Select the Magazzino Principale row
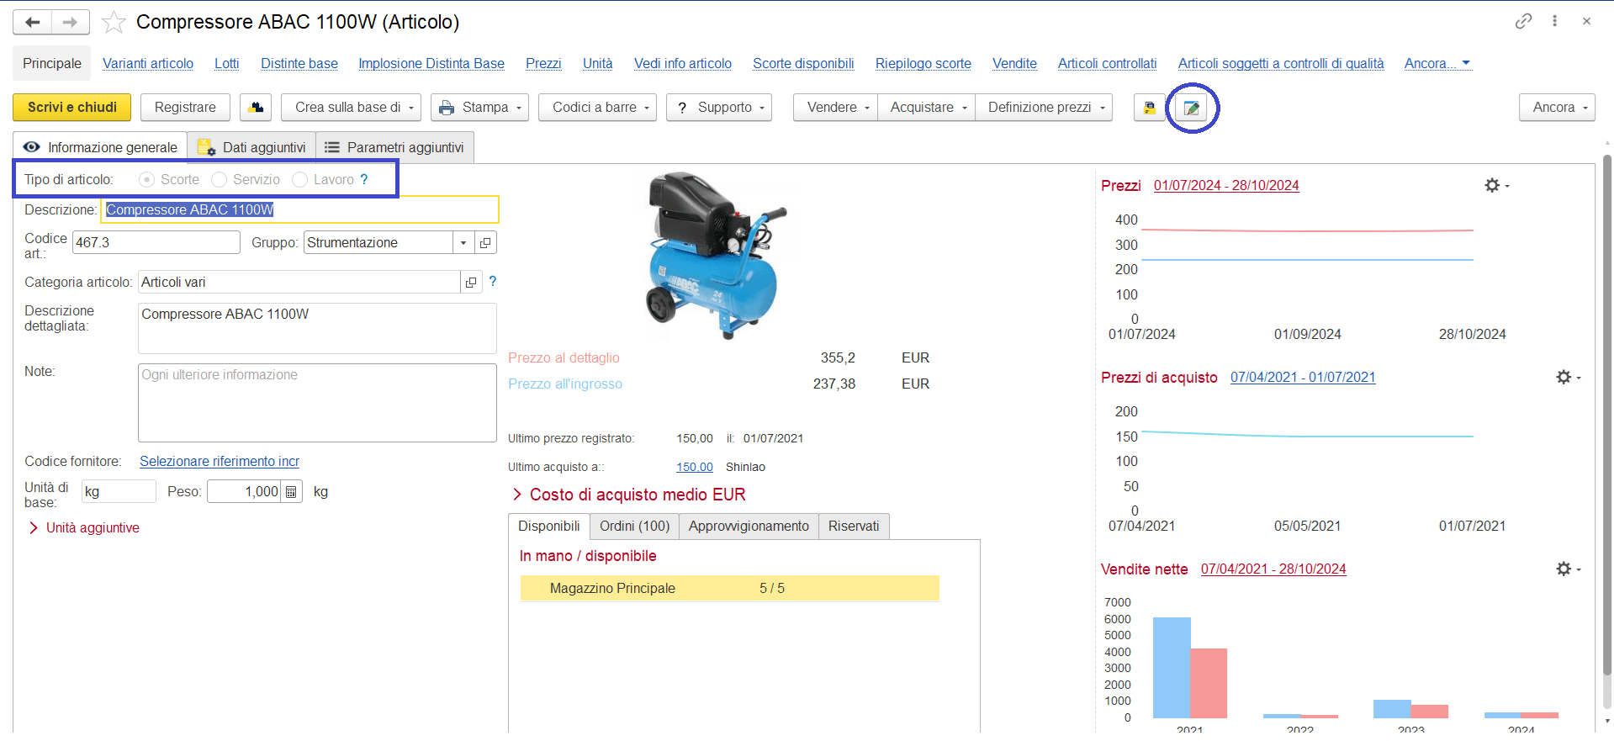Screen dimensions: 1614x741 [730, 588]
